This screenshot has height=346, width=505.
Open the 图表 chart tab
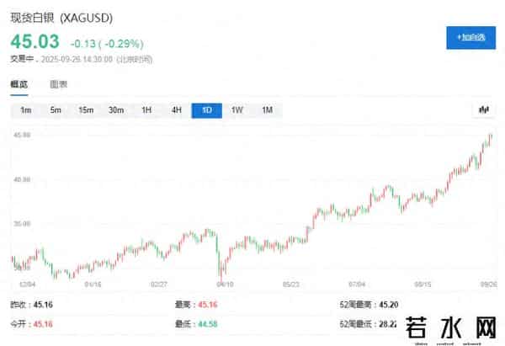(x=58, y=84)
